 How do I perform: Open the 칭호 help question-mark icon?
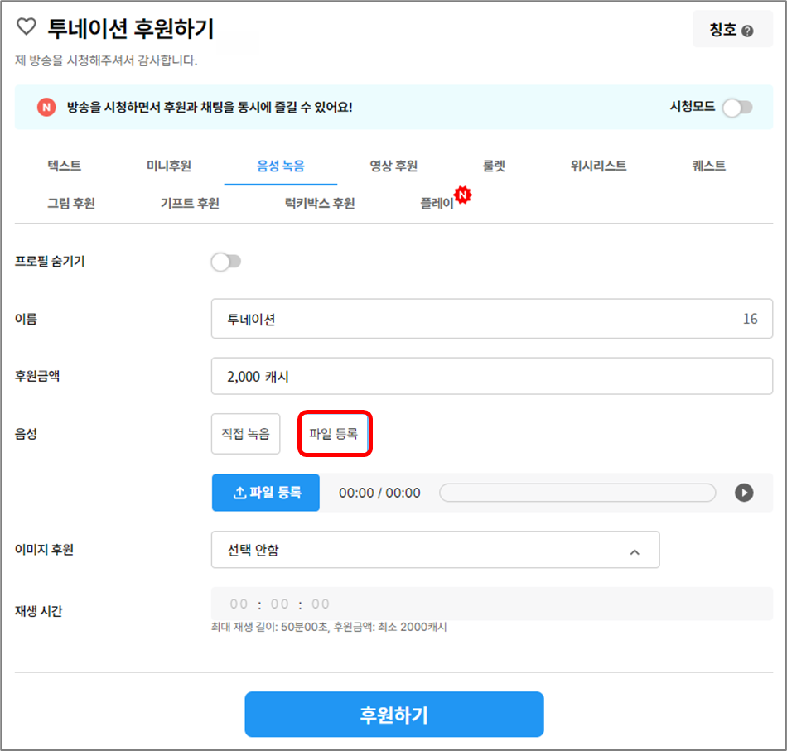pos(747,31)
